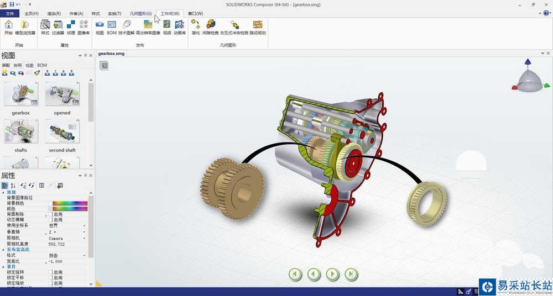Click the alphabetical A-Z sort properties icon
The image size is (553, 296).
click(x=13, y=186)
